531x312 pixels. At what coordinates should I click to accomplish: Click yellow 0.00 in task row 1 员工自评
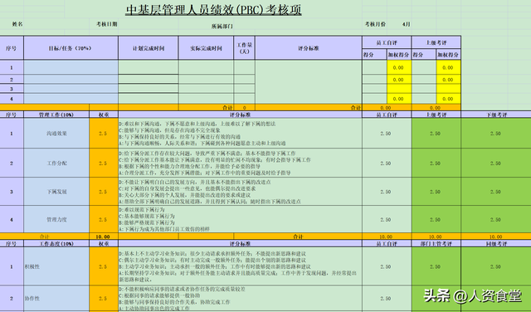[399, 67]
